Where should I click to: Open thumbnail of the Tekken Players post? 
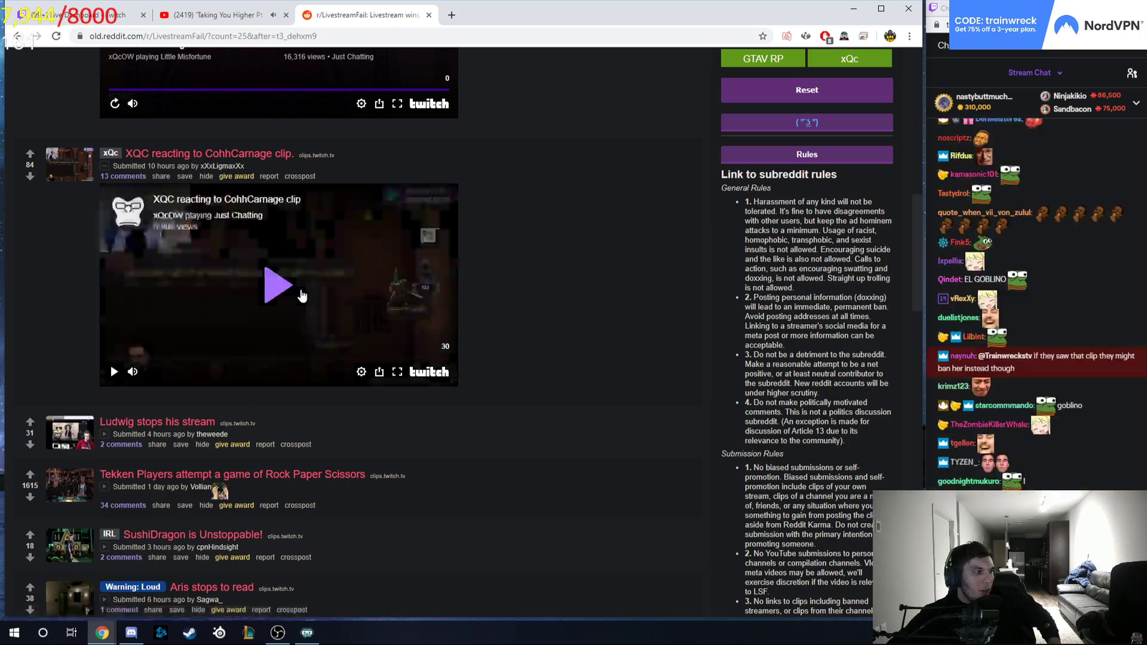click(70, 485)
